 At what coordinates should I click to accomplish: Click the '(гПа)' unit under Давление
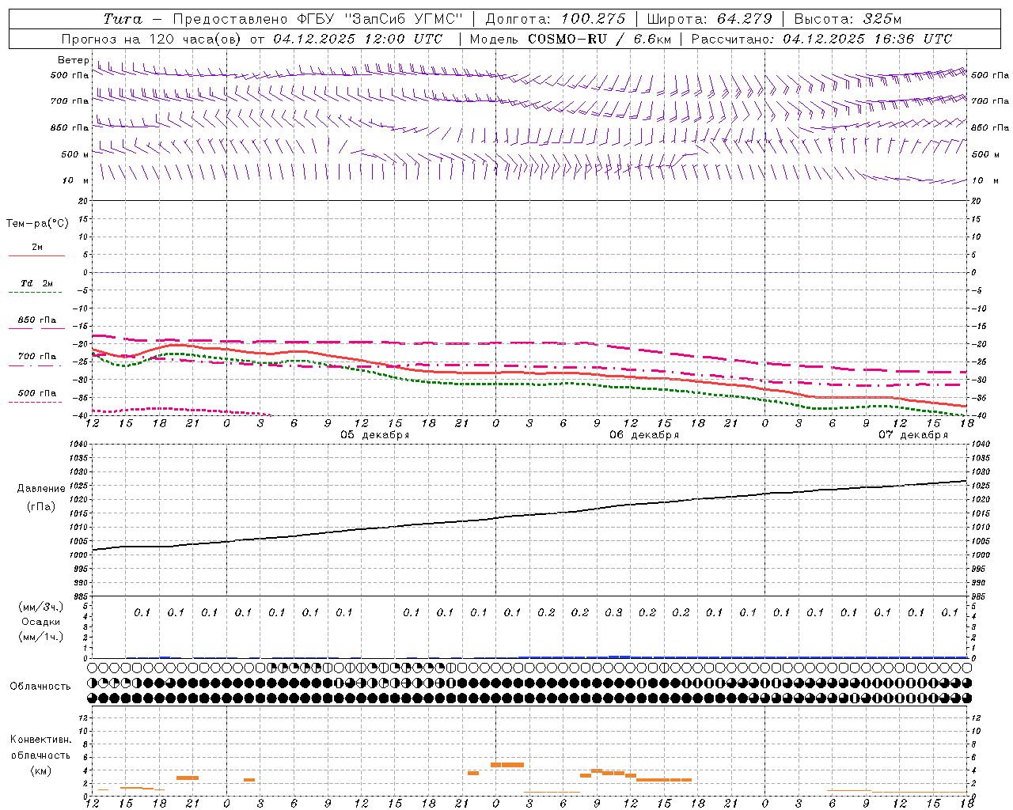(41, 506)
